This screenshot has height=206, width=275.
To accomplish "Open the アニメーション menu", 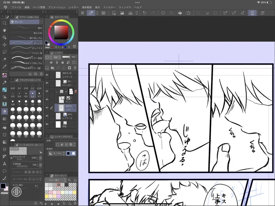I will [x=57, y=7].
